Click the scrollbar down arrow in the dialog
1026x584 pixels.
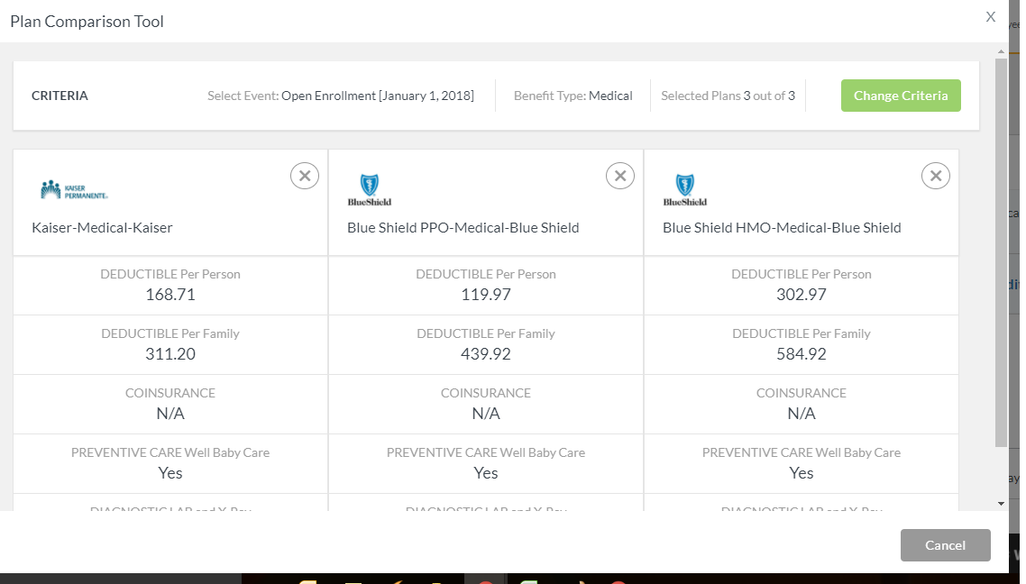[x=1001, y=503]
